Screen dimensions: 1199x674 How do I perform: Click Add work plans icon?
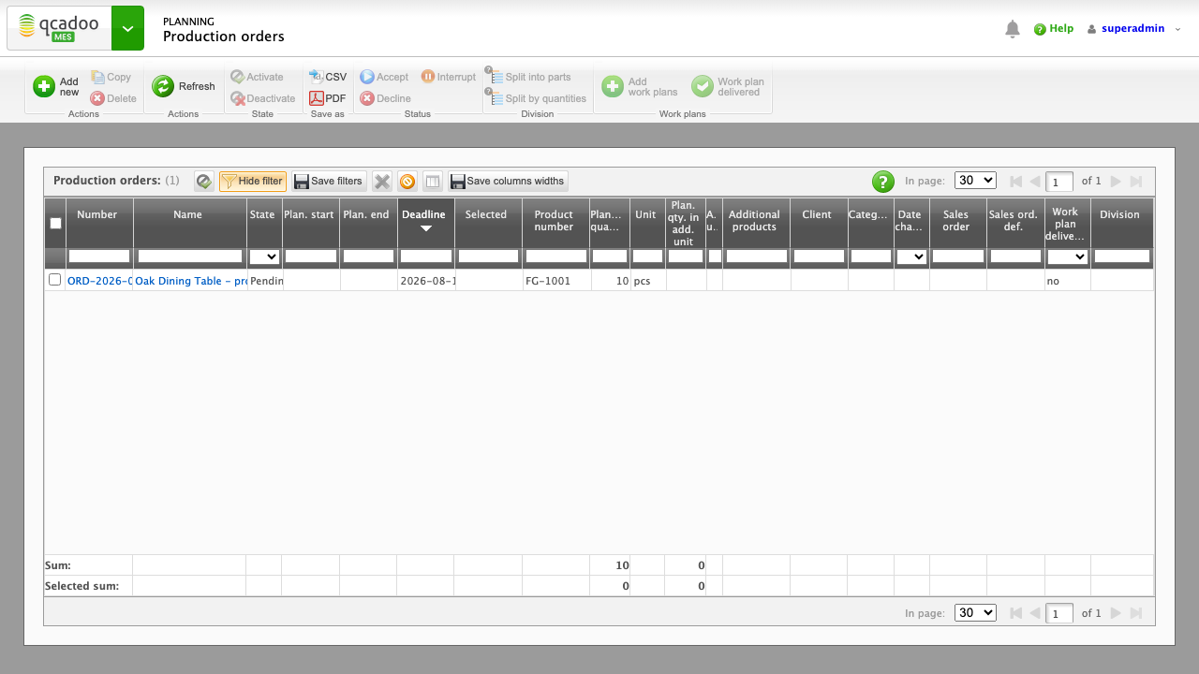613,87
